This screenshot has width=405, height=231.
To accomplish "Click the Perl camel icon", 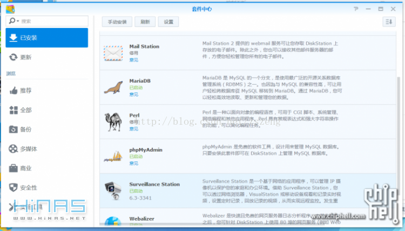I will point(113,122).
